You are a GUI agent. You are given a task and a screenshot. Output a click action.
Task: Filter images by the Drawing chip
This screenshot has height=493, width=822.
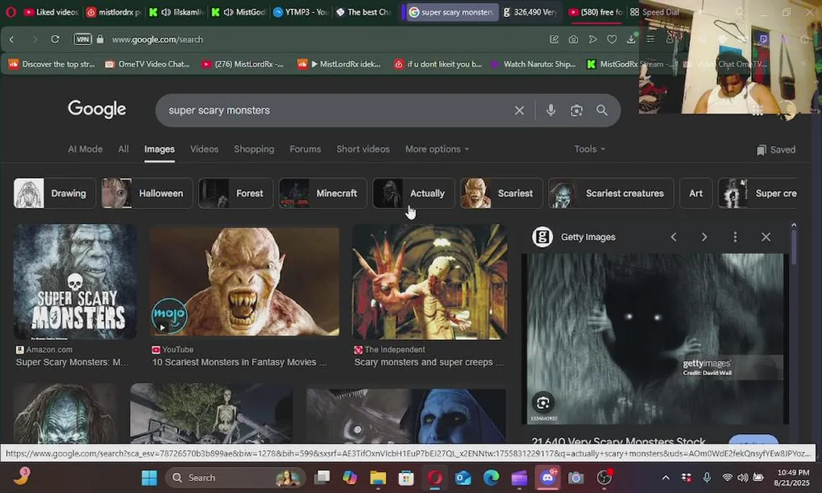[x=55, y=193]
